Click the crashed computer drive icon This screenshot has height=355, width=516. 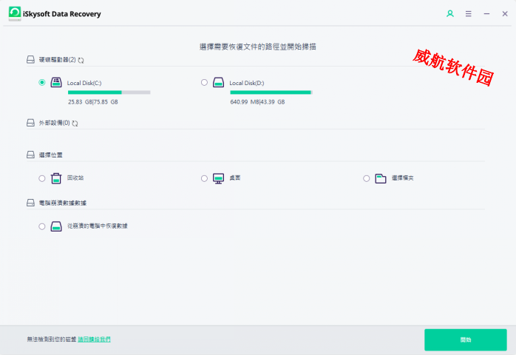click(x=56, y=226)
